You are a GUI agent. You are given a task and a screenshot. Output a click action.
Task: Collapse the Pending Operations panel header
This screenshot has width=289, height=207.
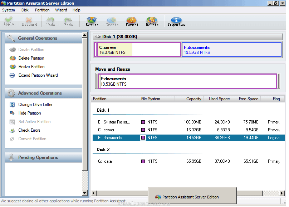pyautogui.click(x=44, y=157)
